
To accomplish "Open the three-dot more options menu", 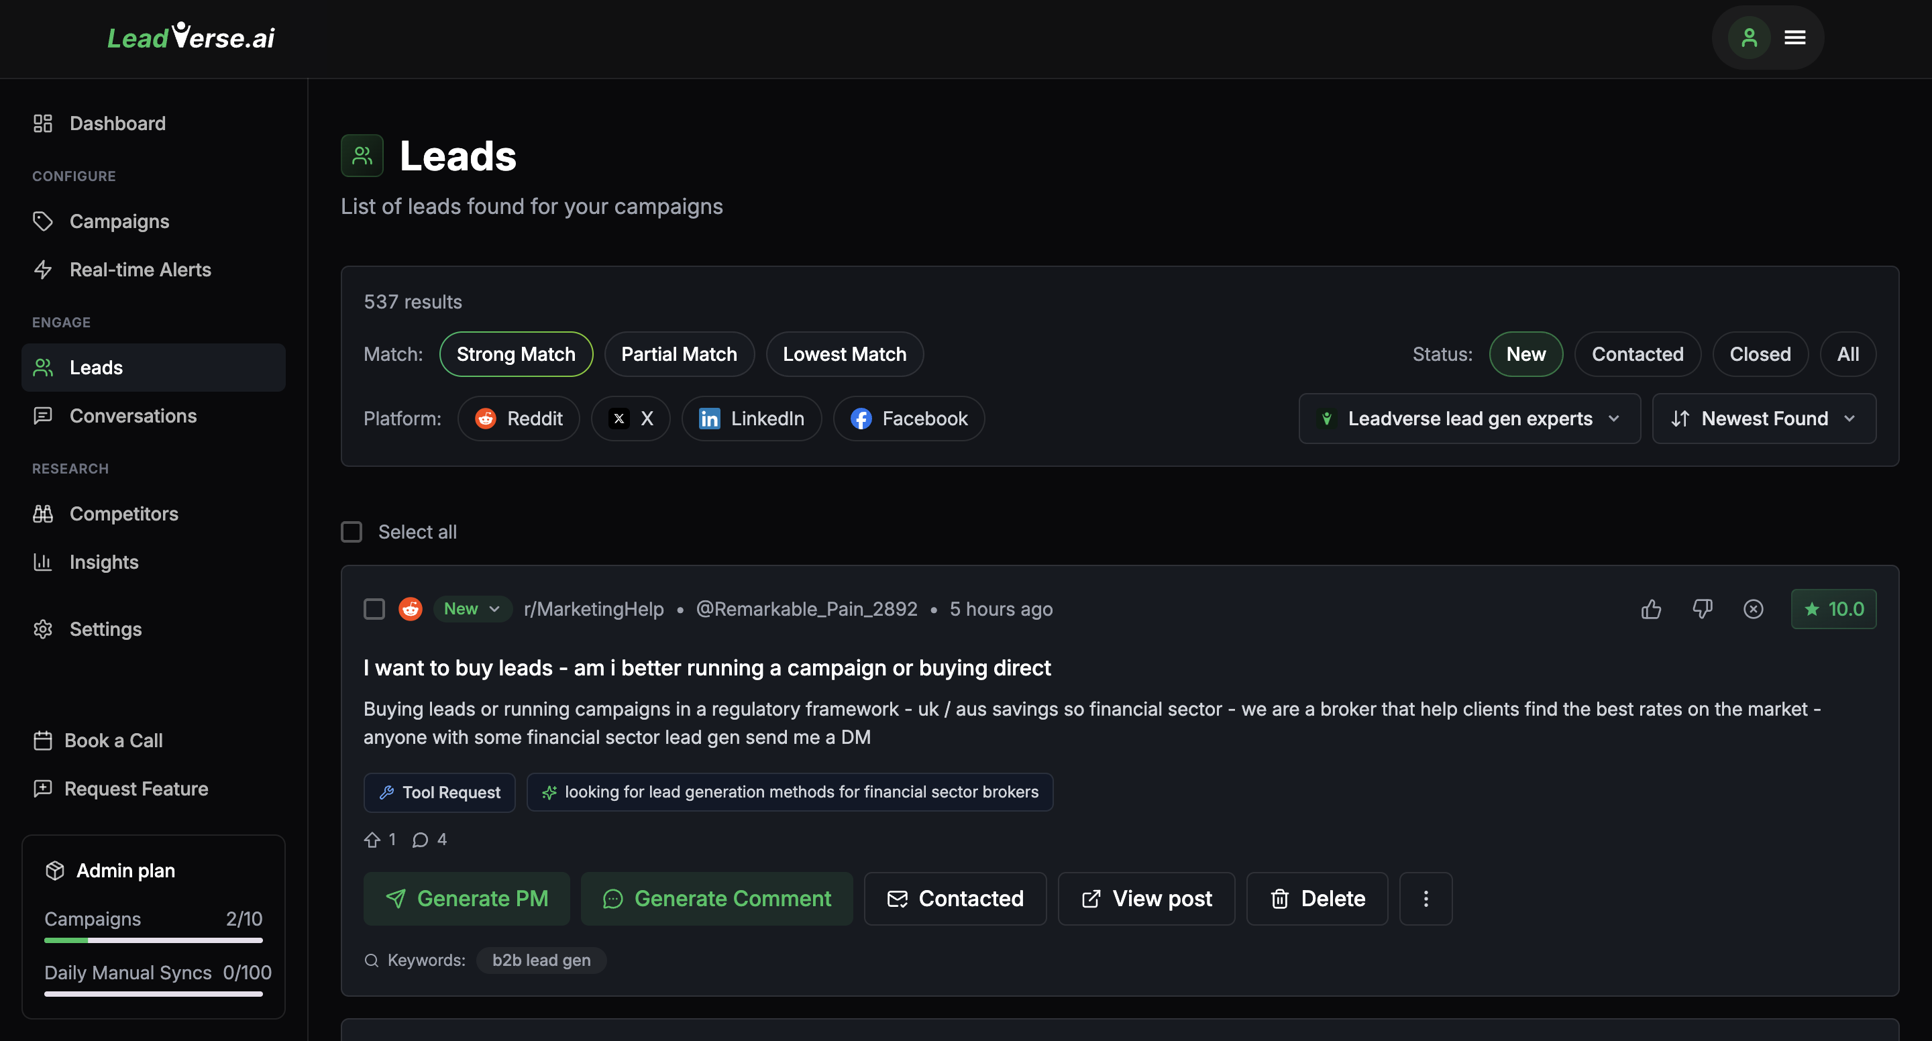I will click(x=1425, y=899).
